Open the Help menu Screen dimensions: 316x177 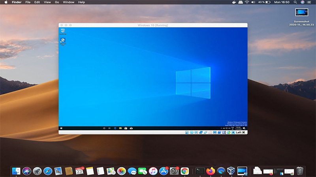[x=82, y=2]
